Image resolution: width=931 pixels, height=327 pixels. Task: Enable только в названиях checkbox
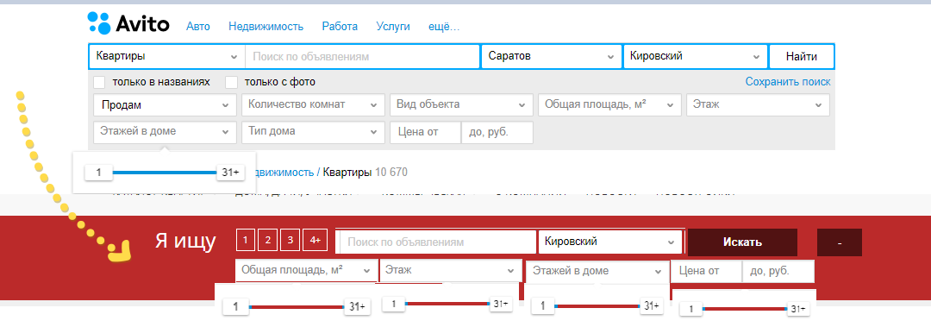pyautogui.click(x=99, y=82)
